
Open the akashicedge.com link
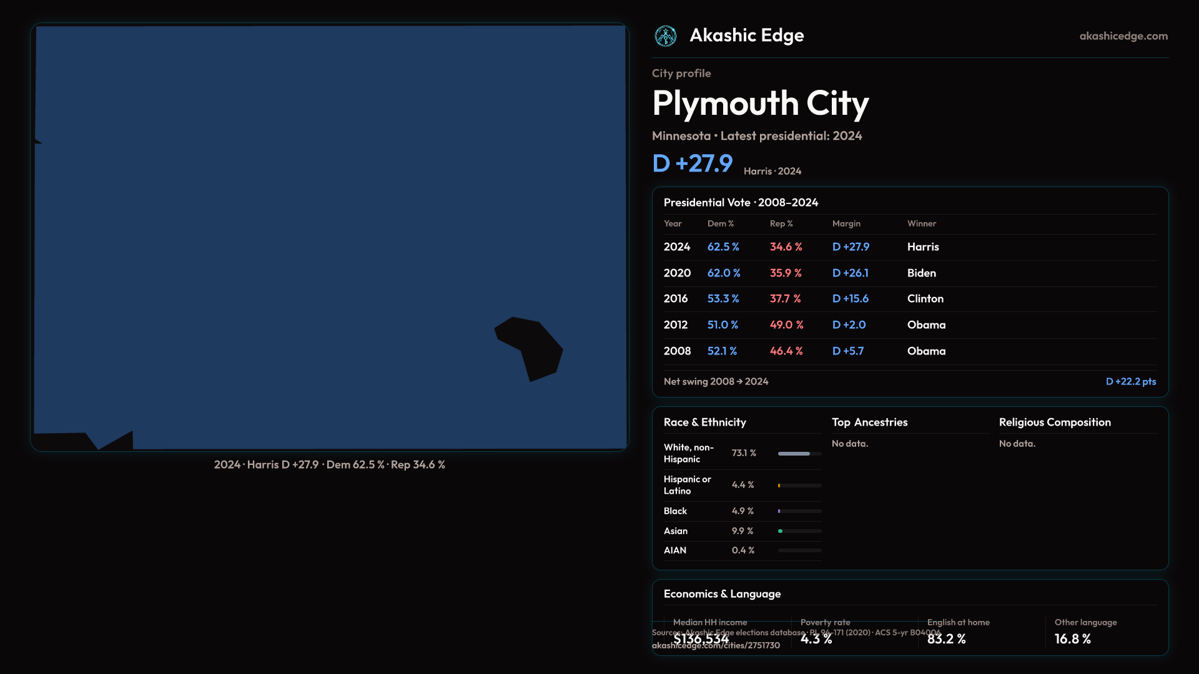click(x=1123, y=36)
